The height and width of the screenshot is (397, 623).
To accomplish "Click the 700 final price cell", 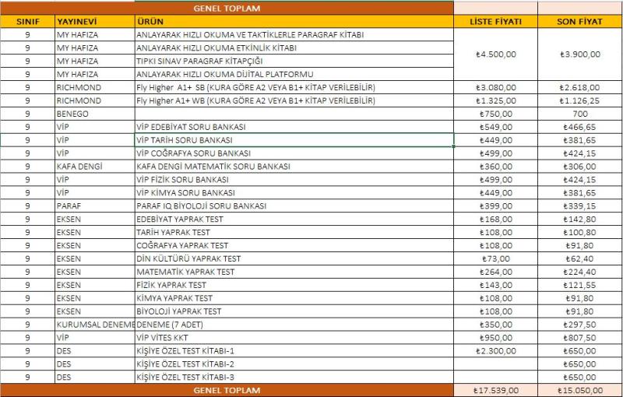I will click(580, 114).
